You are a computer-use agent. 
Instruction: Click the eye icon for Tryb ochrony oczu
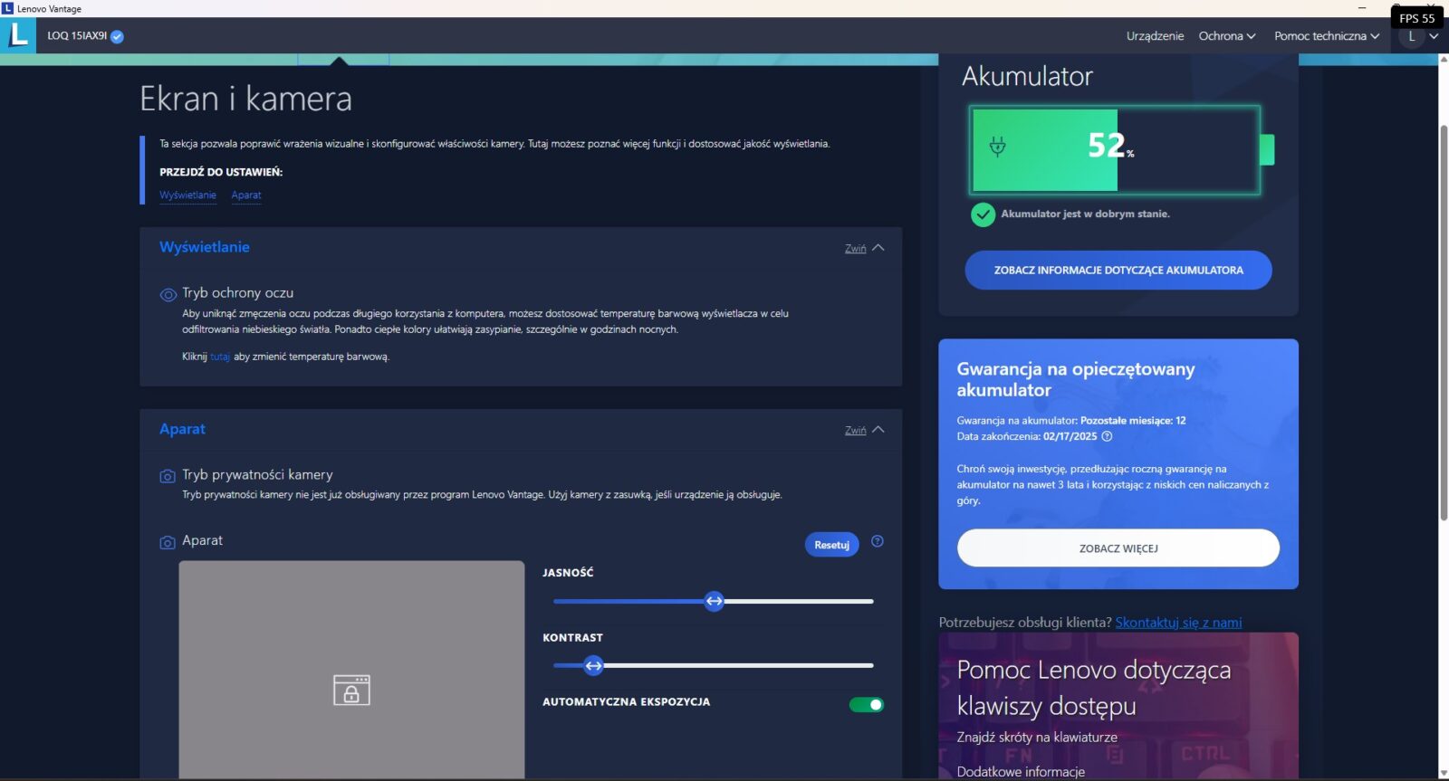coord(168,294)
